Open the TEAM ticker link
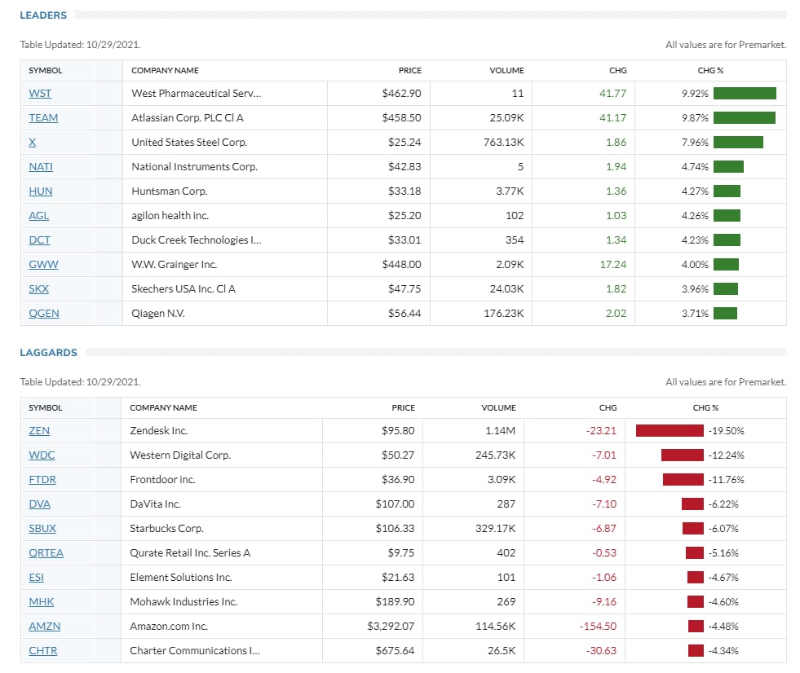Image resolution: width=800 pixels, height=673 pixels. click(x=43, y=118)
